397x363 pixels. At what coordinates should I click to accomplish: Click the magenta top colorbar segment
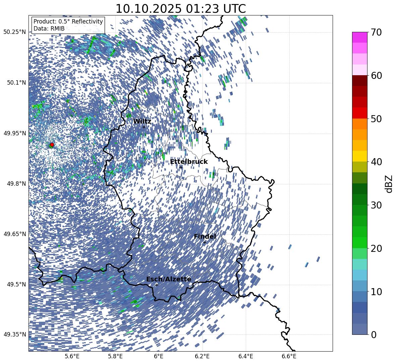pos(360,37)
